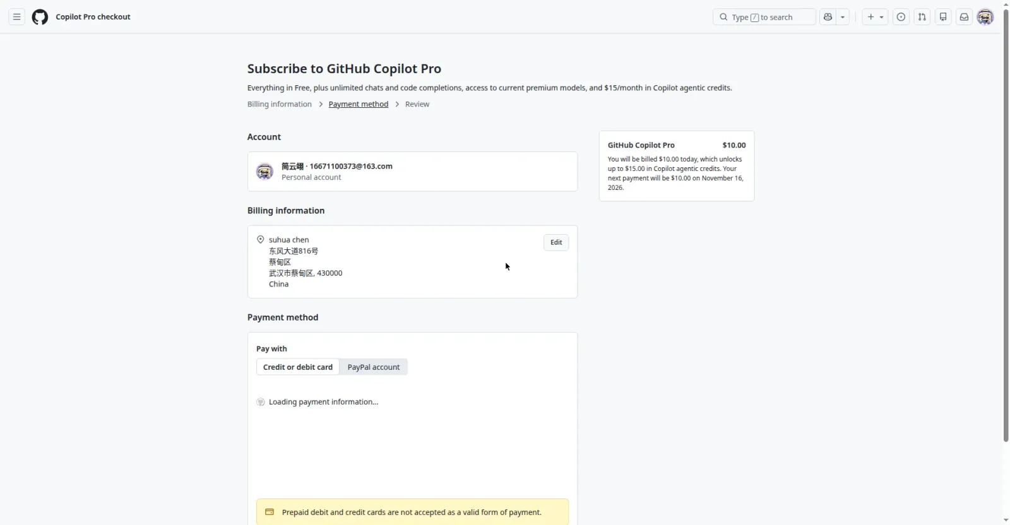Go to Payment method step
This screenshot has width=1010, height=525.
coord(359,104)
